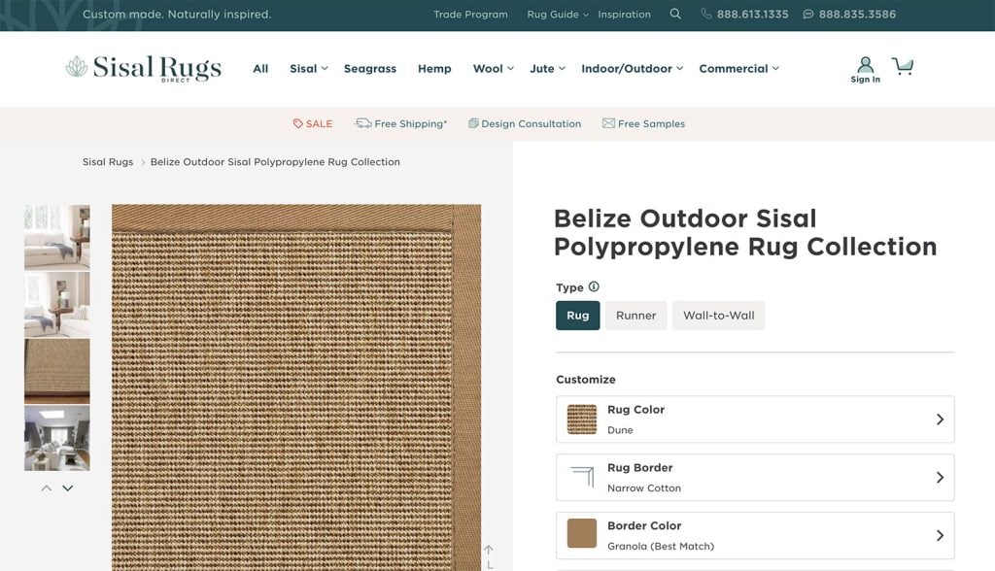Click the SALE tag icon
The image size is (995, 571).
(297, 123)
